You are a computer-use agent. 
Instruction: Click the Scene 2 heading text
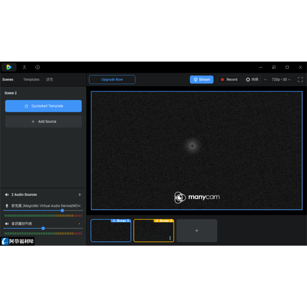point(10,93)
